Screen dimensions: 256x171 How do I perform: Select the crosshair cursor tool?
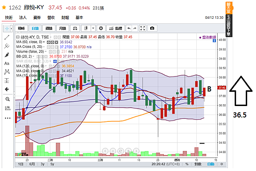click(x=7, y=29)
